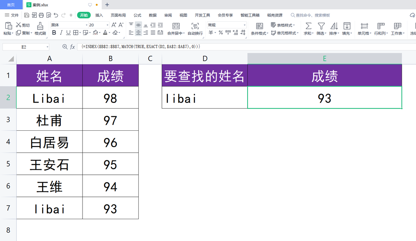The width and height of the screenshot is (416, 241).
Task: Click the search commands field (查找命令)
Action: (310, 15)
